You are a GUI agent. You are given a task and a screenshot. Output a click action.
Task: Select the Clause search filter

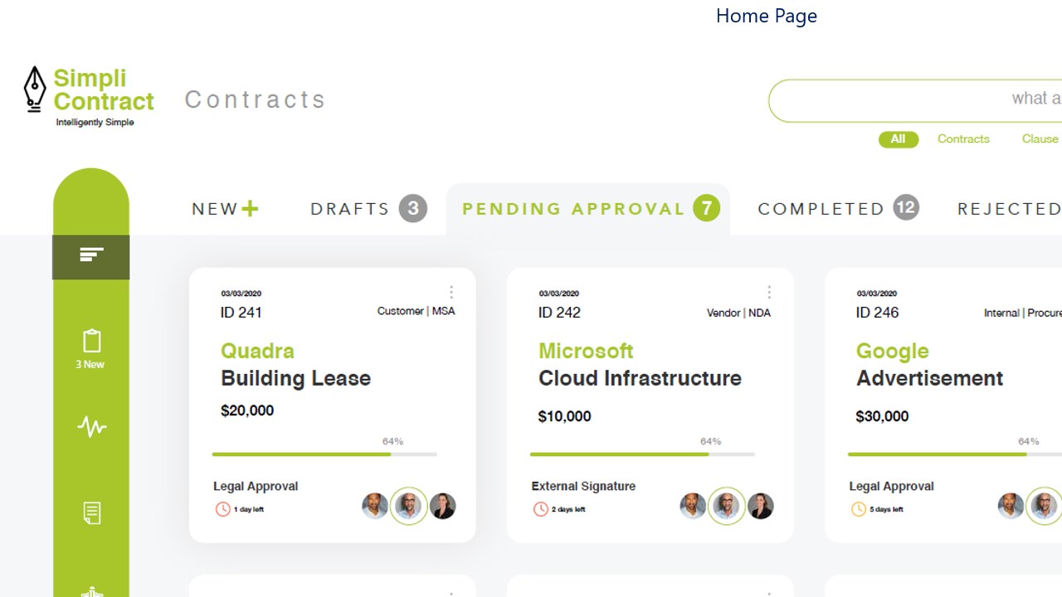click(x=1040, y=139)
